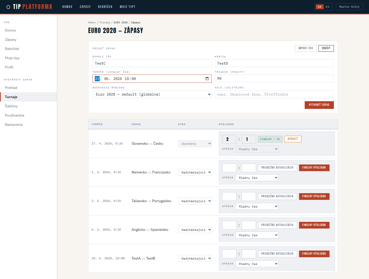Switch the language to EN
Image resolution: width=369 pixels, height=279 pixels.
pos(327,7)
